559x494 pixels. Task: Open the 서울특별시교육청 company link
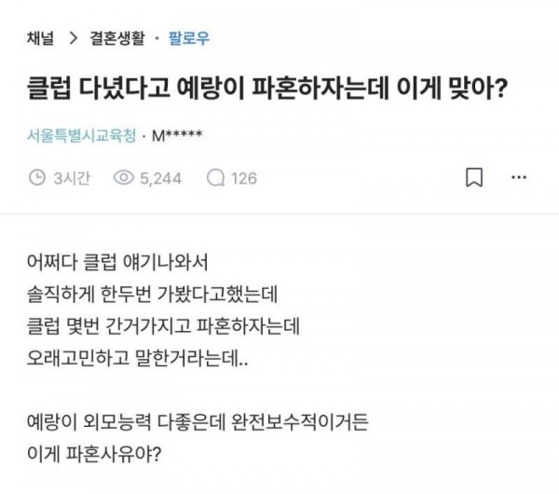82,135
